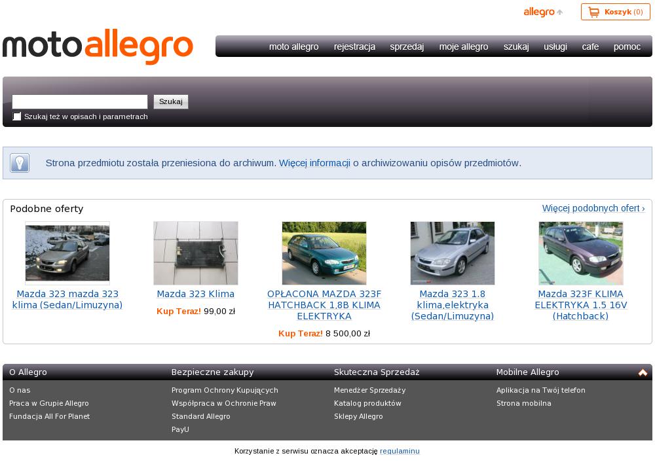Follow the 'Więcej informacji' link
The height and width of the screenshot is (464, 655).
(x=314, y=163)
